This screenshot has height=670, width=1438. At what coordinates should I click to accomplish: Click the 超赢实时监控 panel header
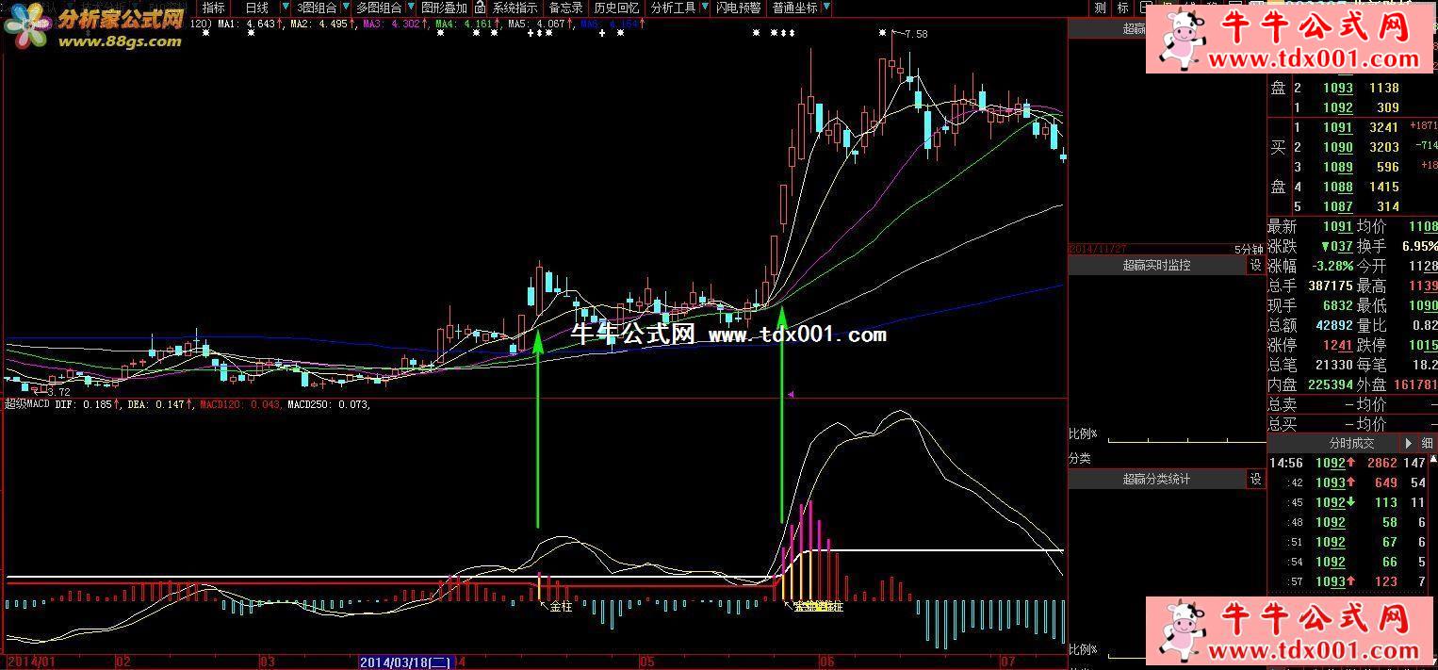pos(1156,266)
